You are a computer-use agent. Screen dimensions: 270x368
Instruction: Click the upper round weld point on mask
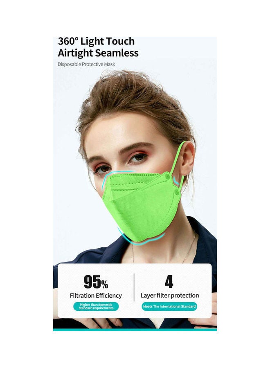(167, 176)
